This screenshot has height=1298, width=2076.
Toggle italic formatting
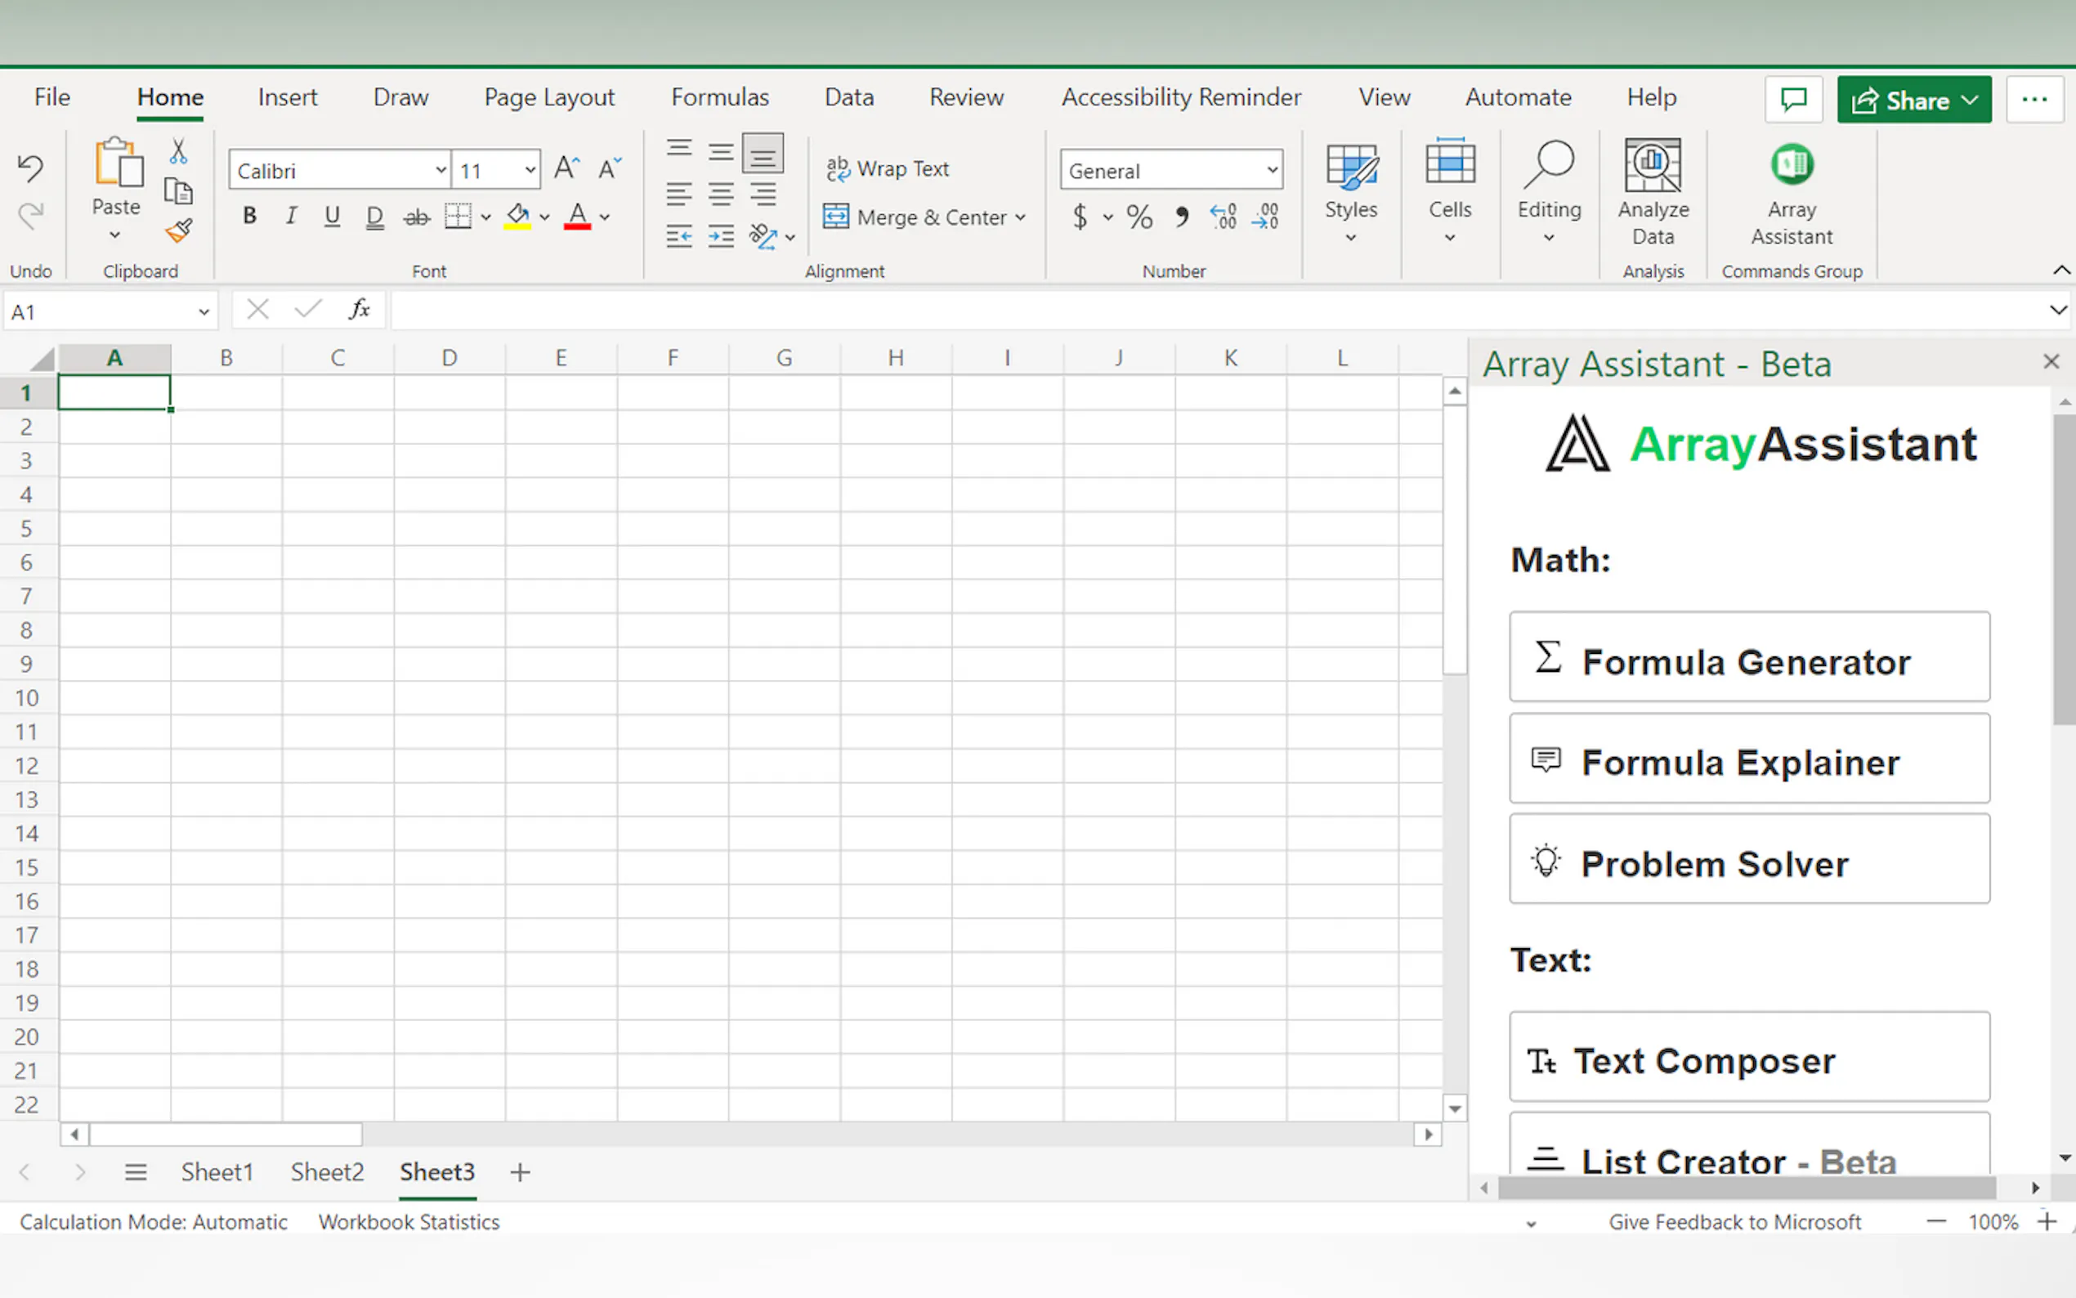(290, 216)
